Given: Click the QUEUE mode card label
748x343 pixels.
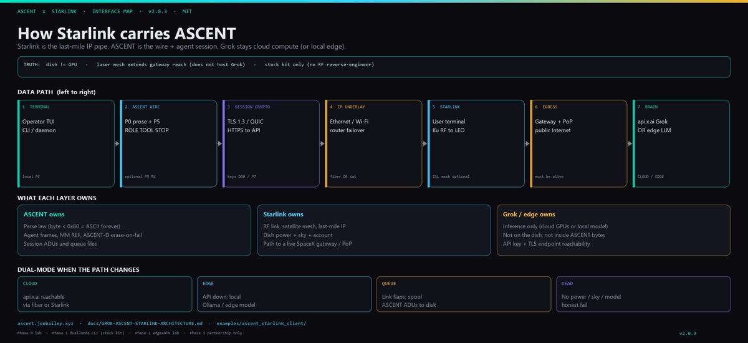Looking at the screenshot, I should (389, 284).
